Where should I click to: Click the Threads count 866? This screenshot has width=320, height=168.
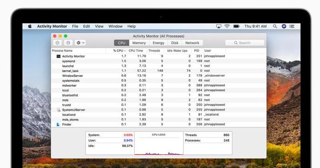tap(226, 135)
